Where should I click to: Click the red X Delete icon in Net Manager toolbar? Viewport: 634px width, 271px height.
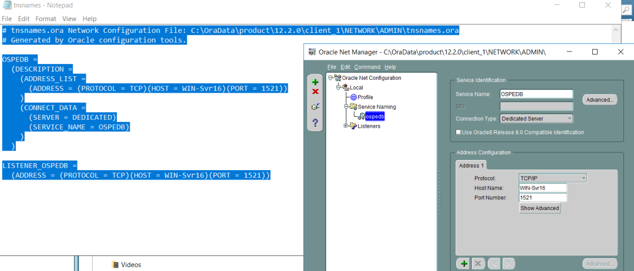click(315, 92)
